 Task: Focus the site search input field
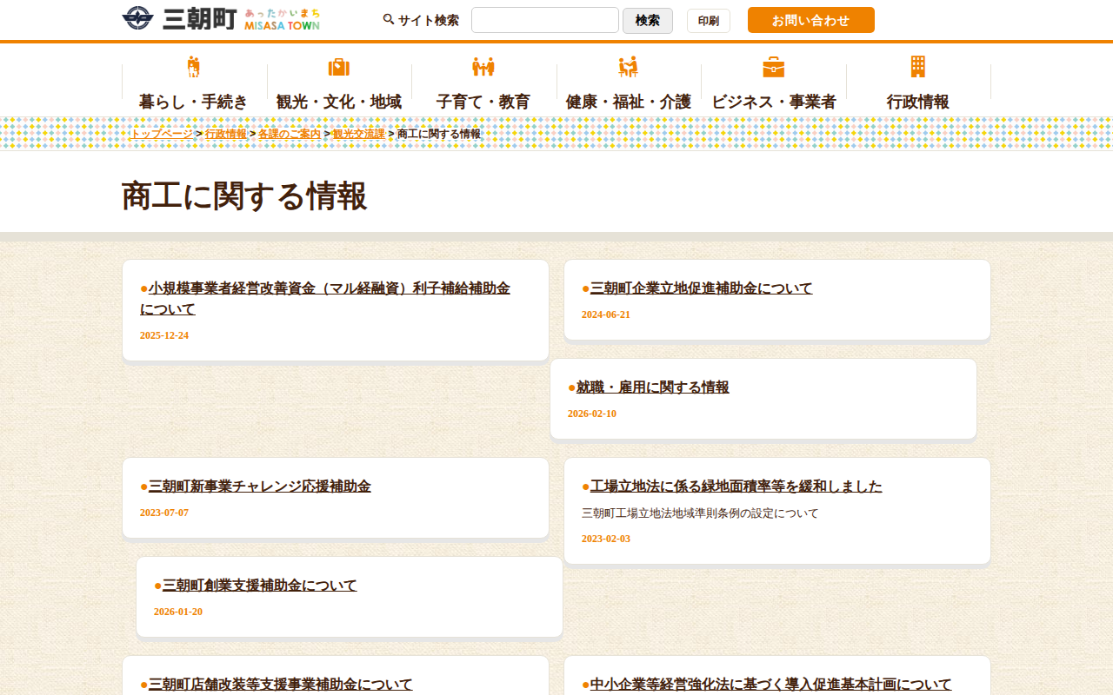tap(545, 20)
